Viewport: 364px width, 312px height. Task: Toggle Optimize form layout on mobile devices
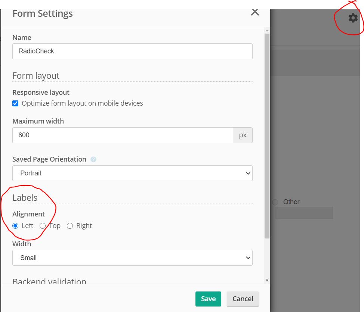15,103
